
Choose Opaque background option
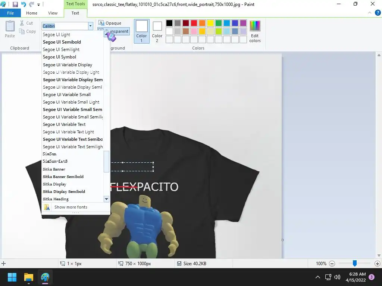pos(110,23)
